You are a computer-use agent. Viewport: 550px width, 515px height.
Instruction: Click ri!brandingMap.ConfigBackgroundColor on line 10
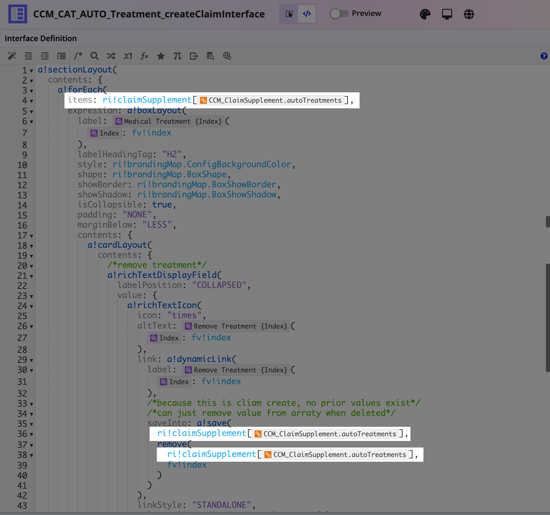pyautogui.click(x=202, y=164)
